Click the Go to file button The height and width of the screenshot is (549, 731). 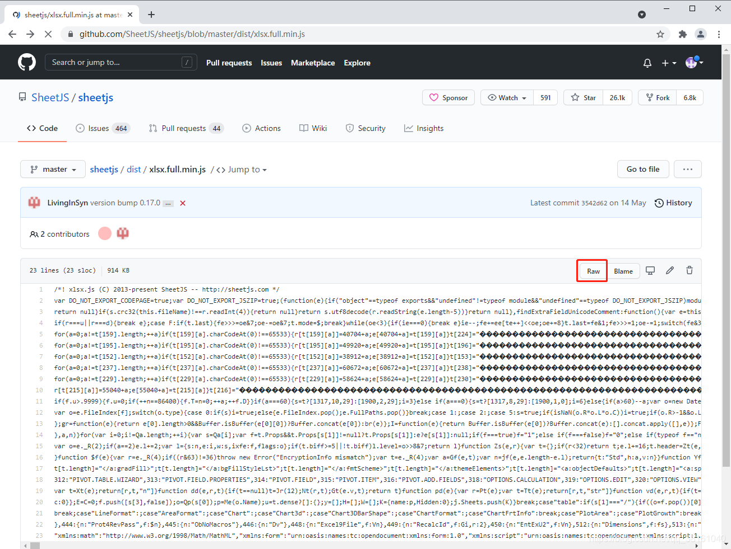click(643, 169)
